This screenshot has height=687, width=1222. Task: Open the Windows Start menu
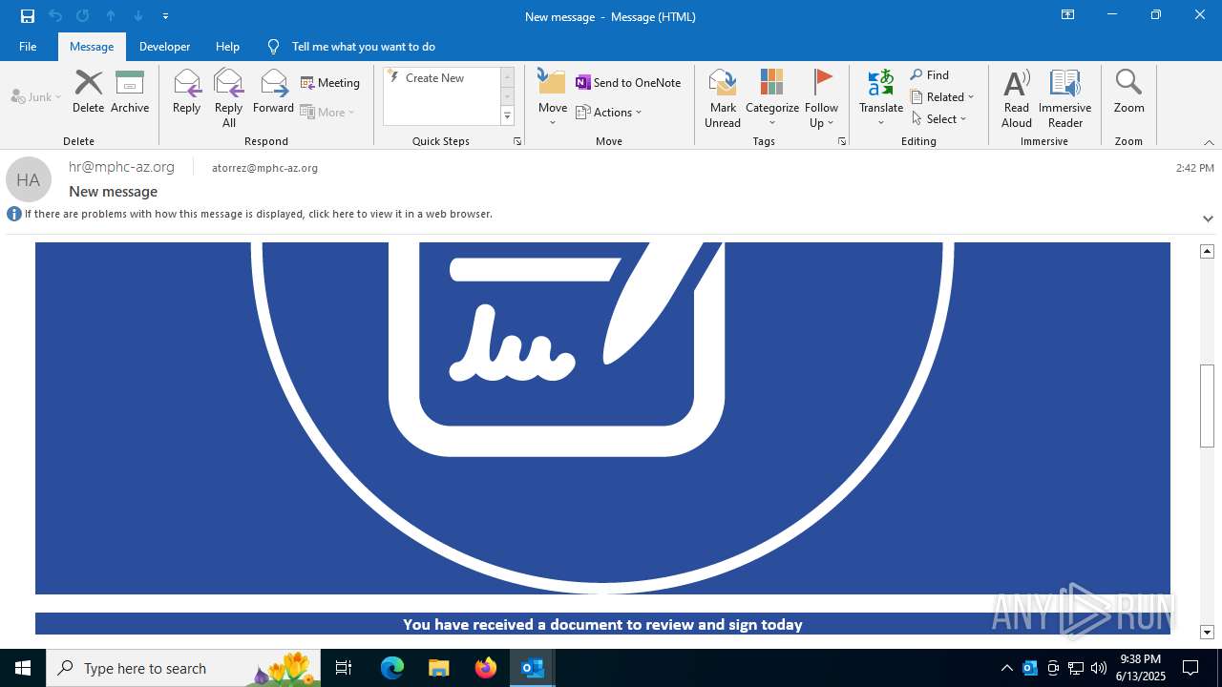point(23,668)
